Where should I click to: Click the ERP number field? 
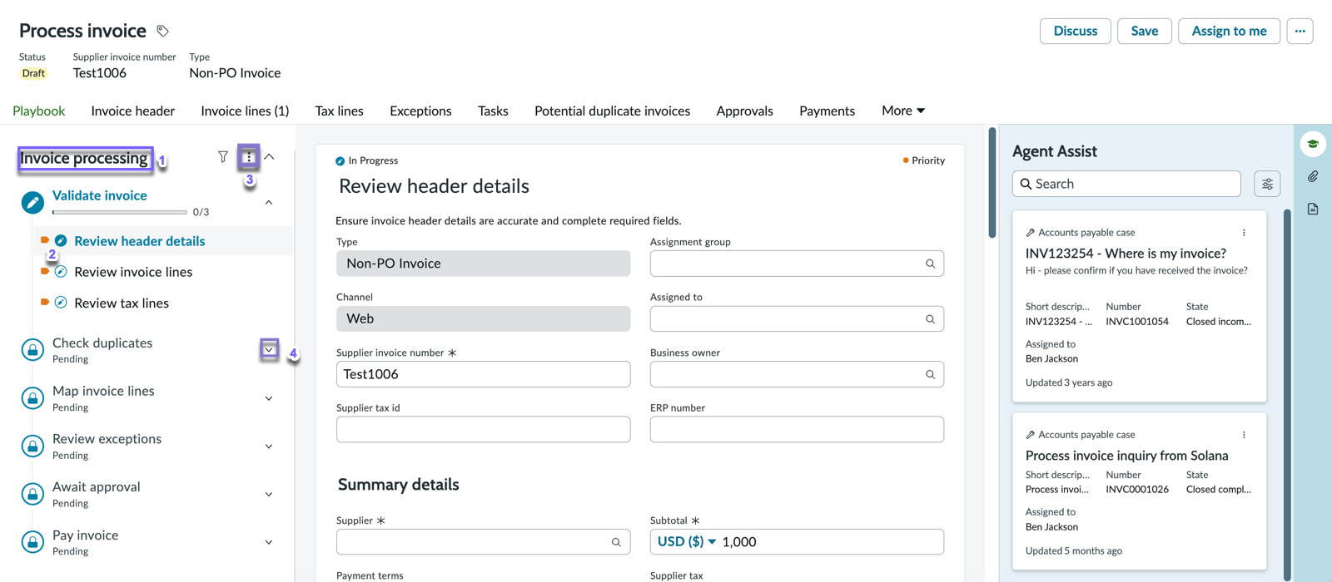point(797,430)
